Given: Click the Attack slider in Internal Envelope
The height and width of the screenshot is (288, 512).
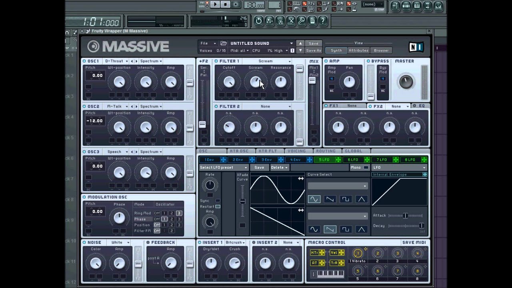Looking at the screenshot, I should coord(405,216).
